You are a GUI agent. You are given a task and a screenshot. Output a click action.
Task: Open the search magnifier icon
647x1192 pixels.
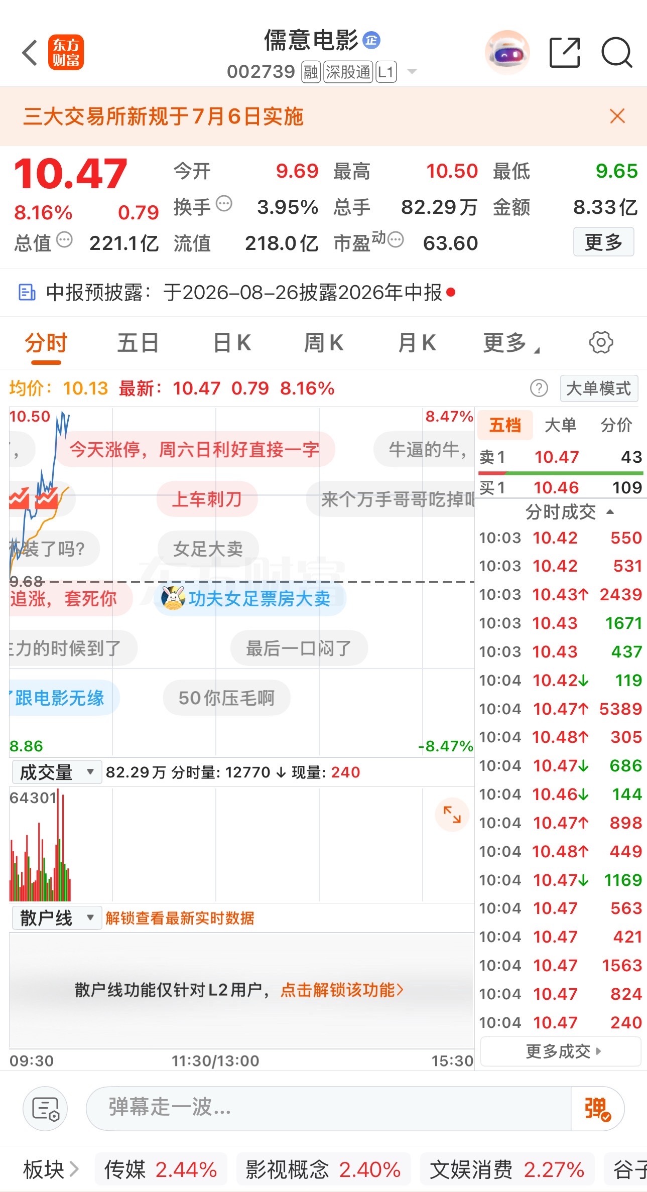[x=617, y=52]
